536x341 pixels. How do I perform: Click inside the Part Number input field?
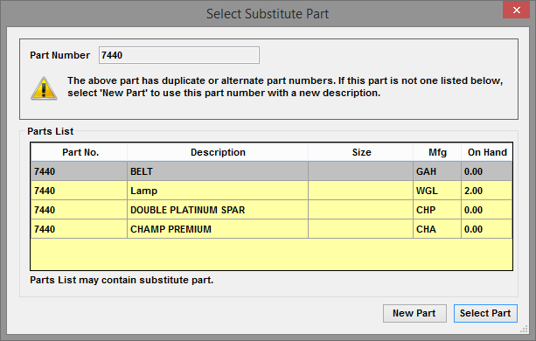pyautogui.click(x=179, y=55)
